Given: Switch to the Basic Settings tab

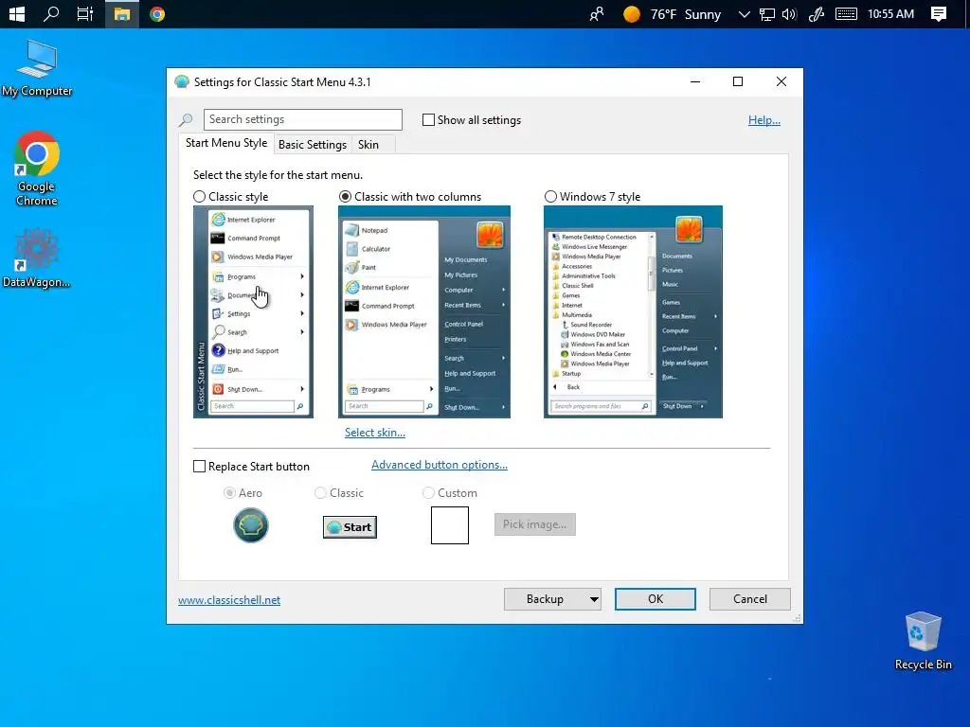Looking at the screenshot, I should click(313, 145).
